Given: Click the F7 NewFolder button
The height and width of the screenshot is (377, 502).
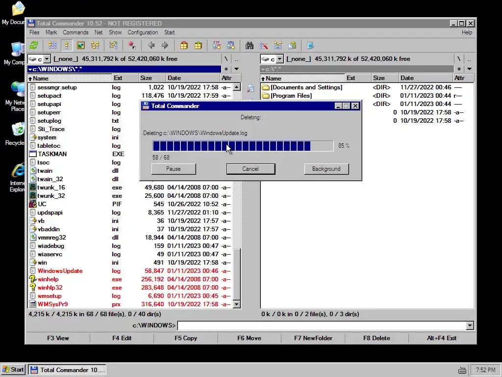Looking at the screenshot, I should (313, 338).
